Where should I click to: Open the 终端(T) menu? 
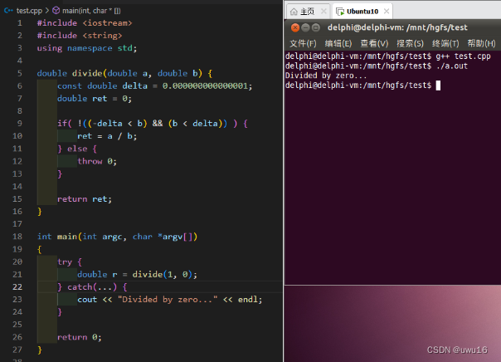pos(445,43)
